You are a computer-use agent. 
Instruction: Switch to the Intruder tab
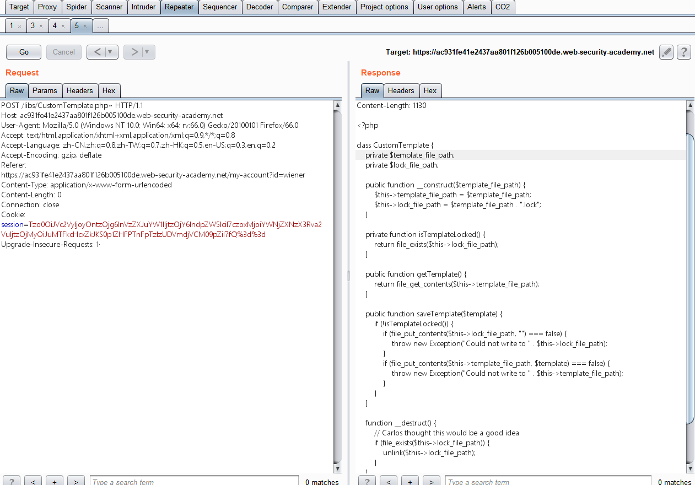[x=144, y=7]
